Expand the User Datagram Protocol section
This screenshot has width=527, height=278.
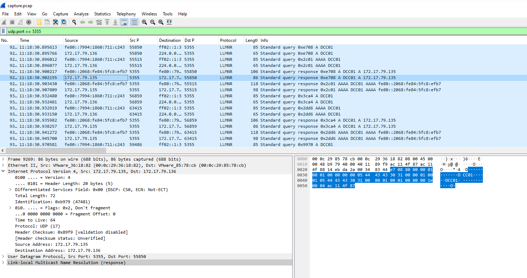[3, 257]
